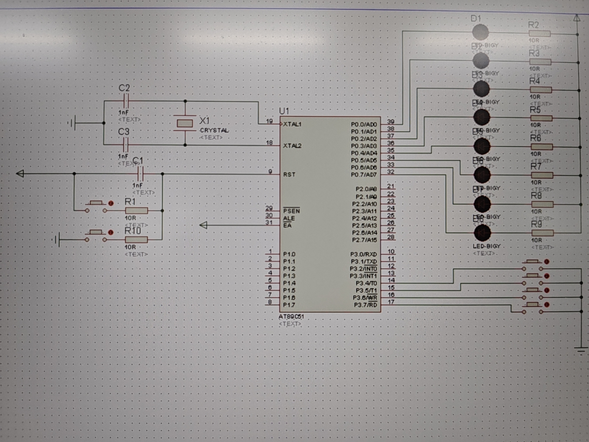
Task: Toggle red dot on button wired to P3.5/T1
Action: 546,276
